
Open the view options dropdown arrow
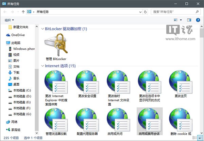tap(181, 20)
